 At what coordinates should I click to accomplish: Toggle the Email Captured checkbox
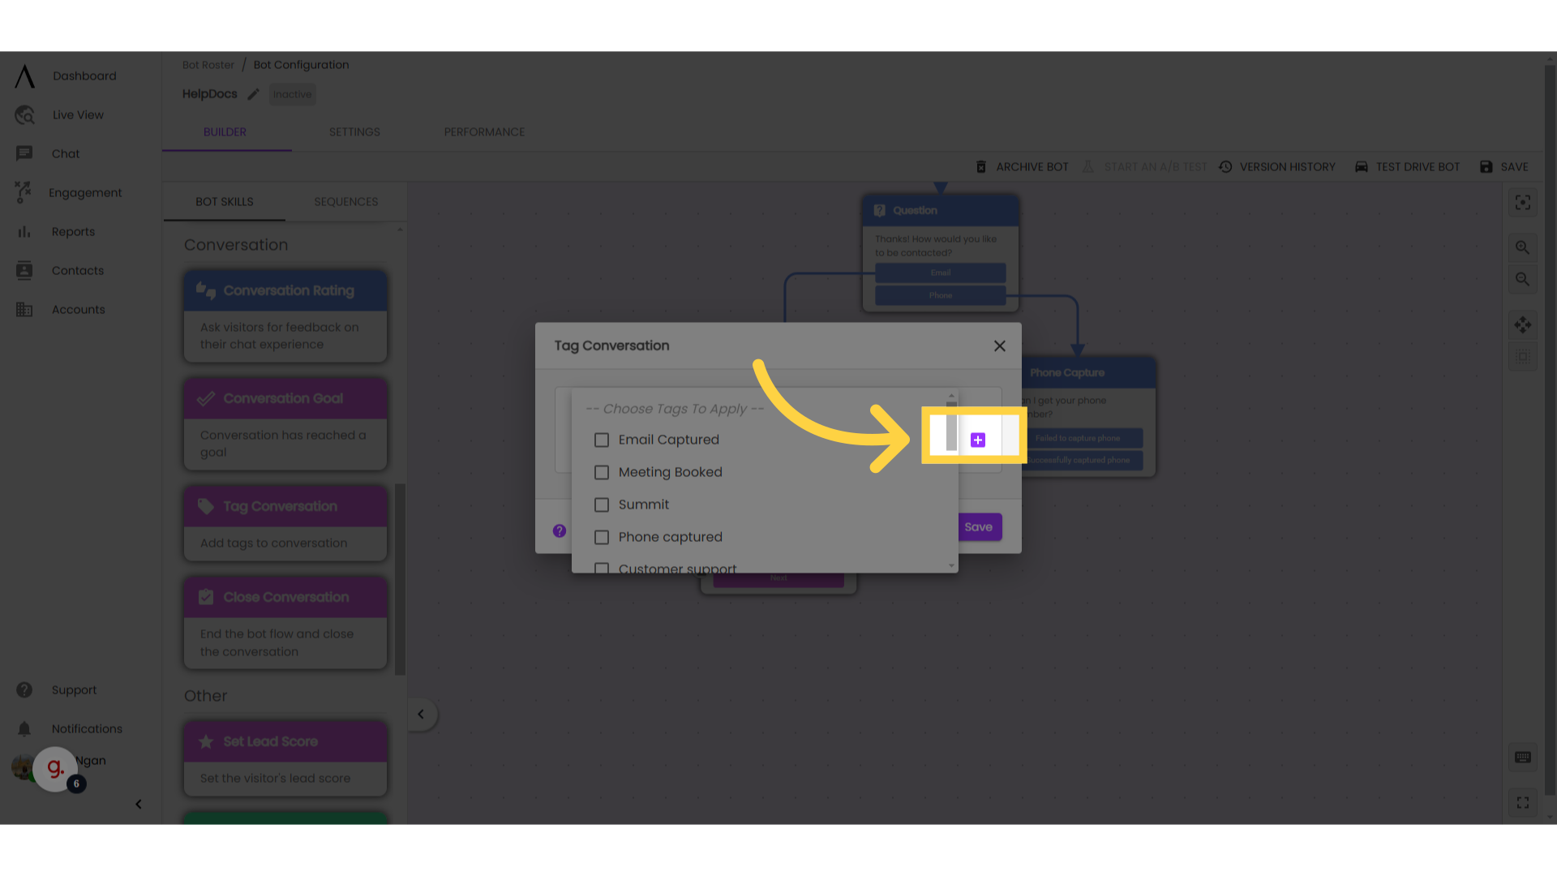[x=600, y=440]
